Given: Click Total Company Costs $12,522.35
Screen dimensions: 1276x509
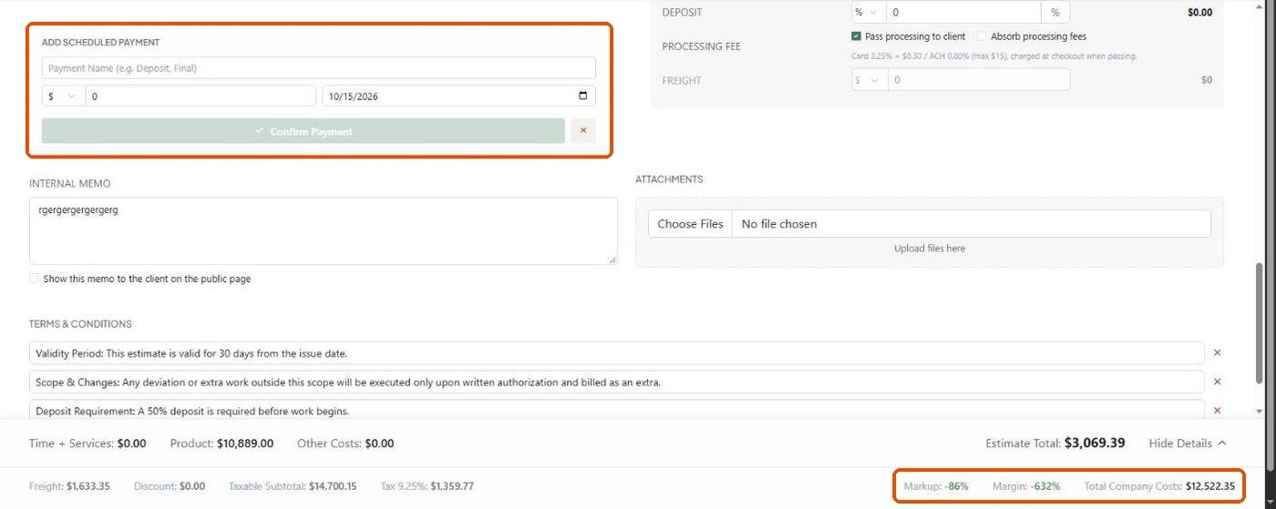Looking at the screenshot, I should click(x=1159, y=486).
